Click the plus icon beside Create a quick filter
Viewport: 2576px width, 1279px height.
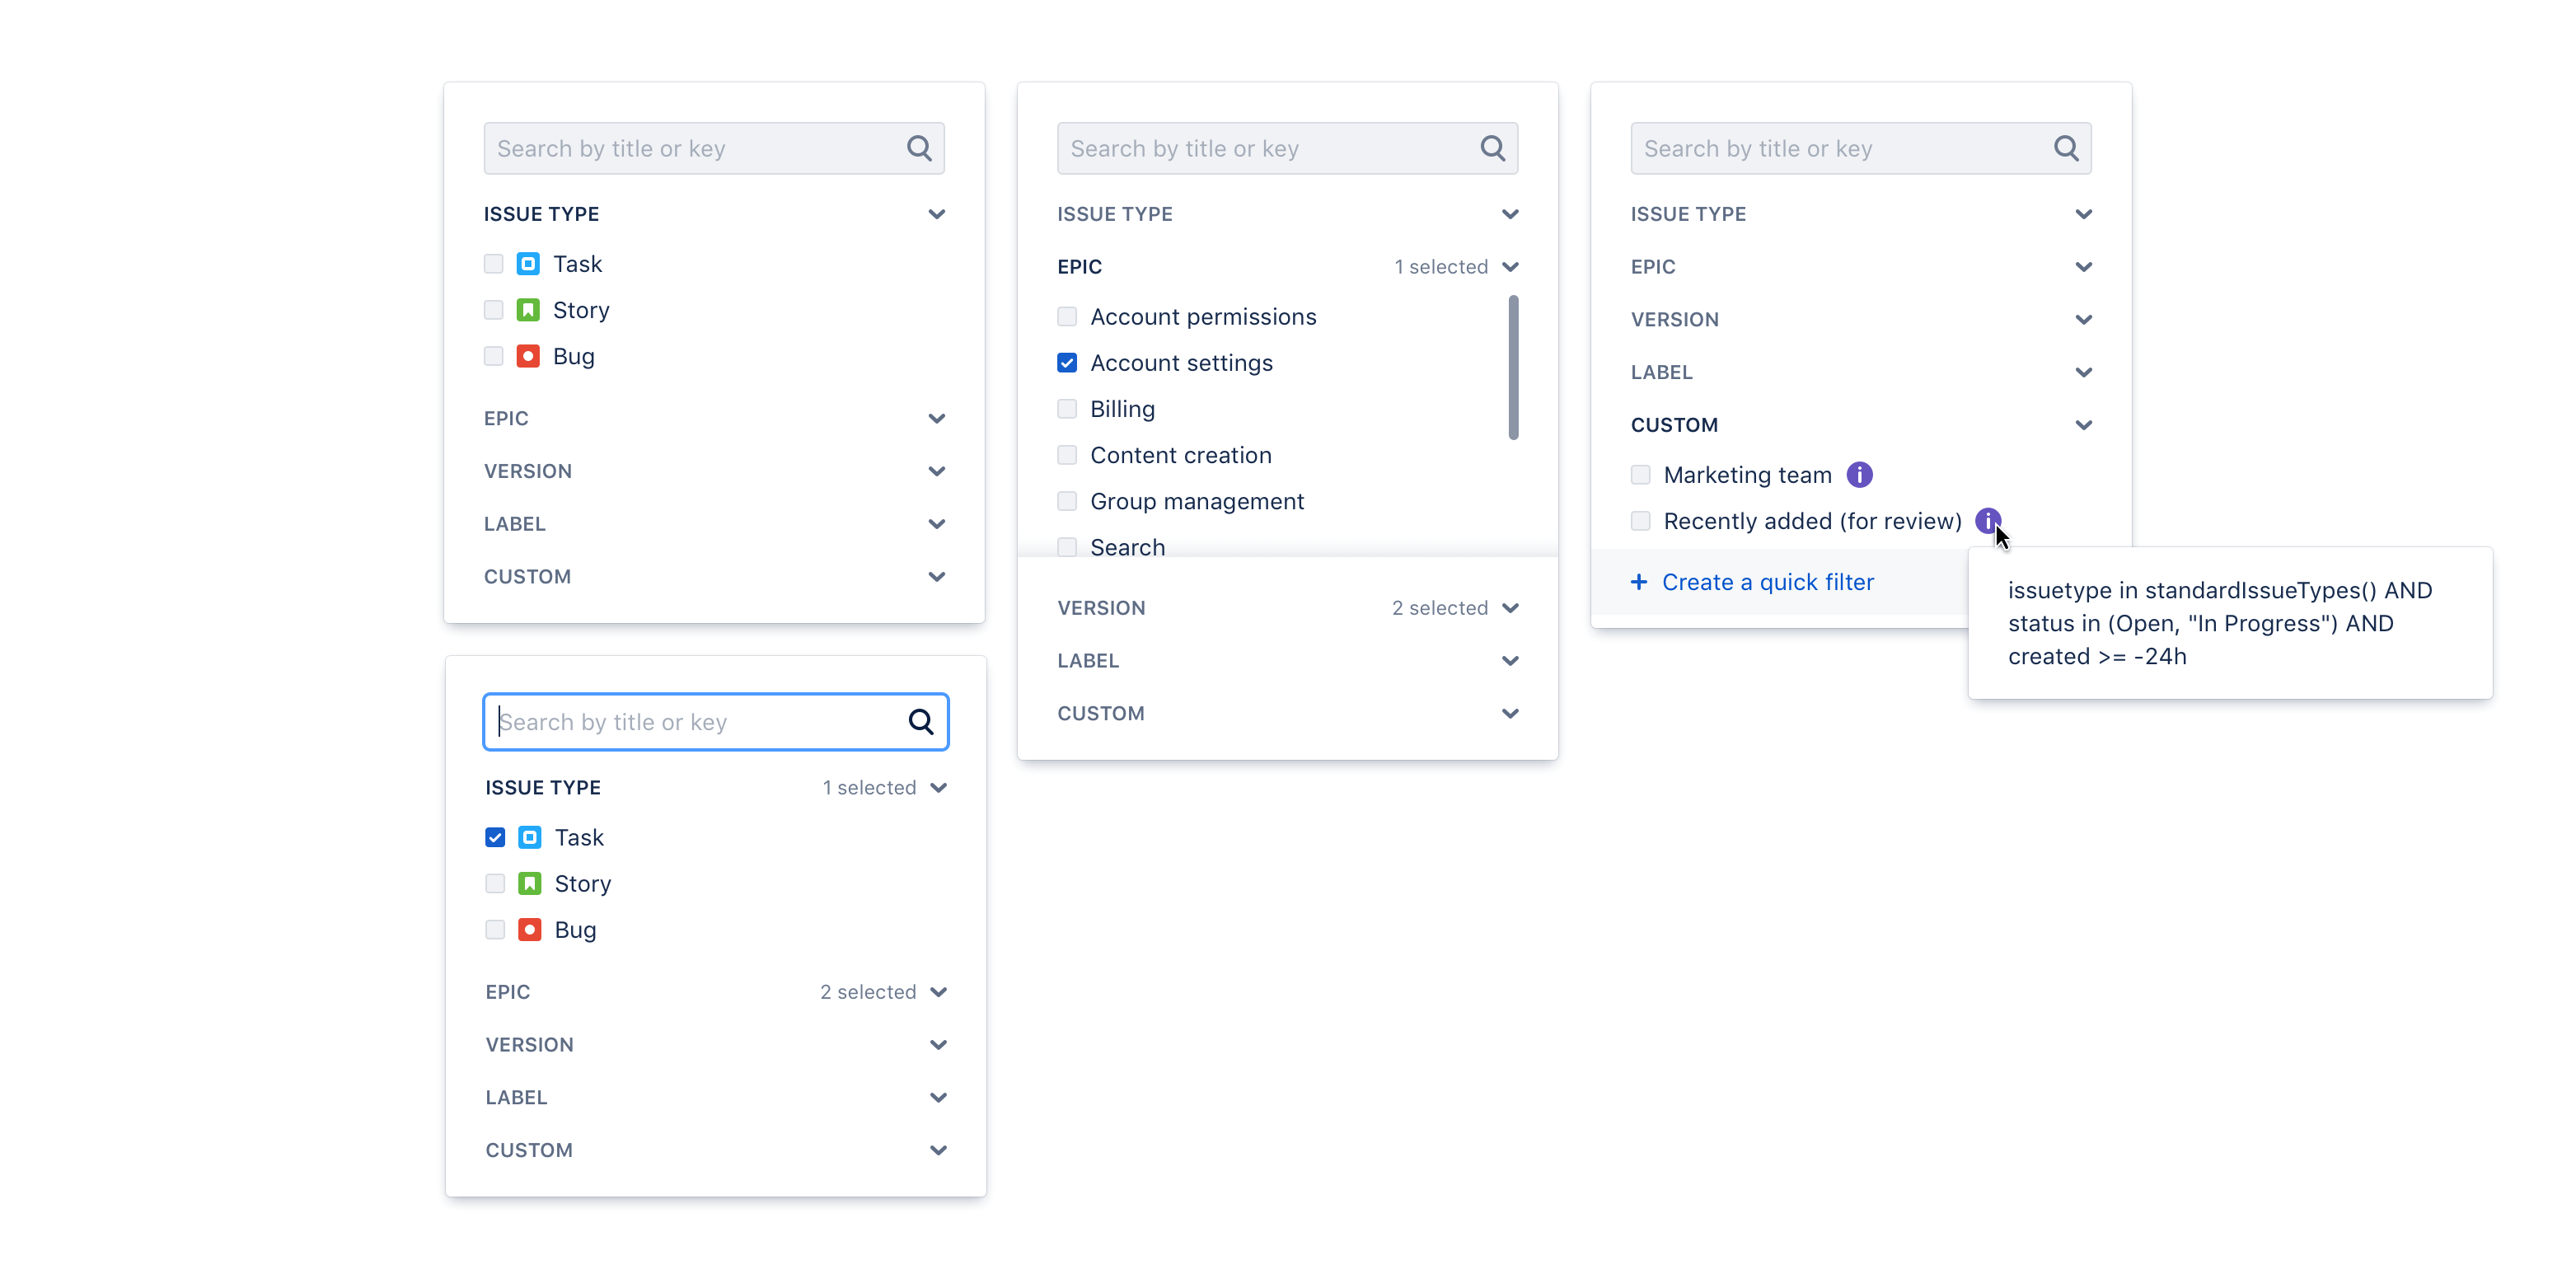pos(1638,582)
